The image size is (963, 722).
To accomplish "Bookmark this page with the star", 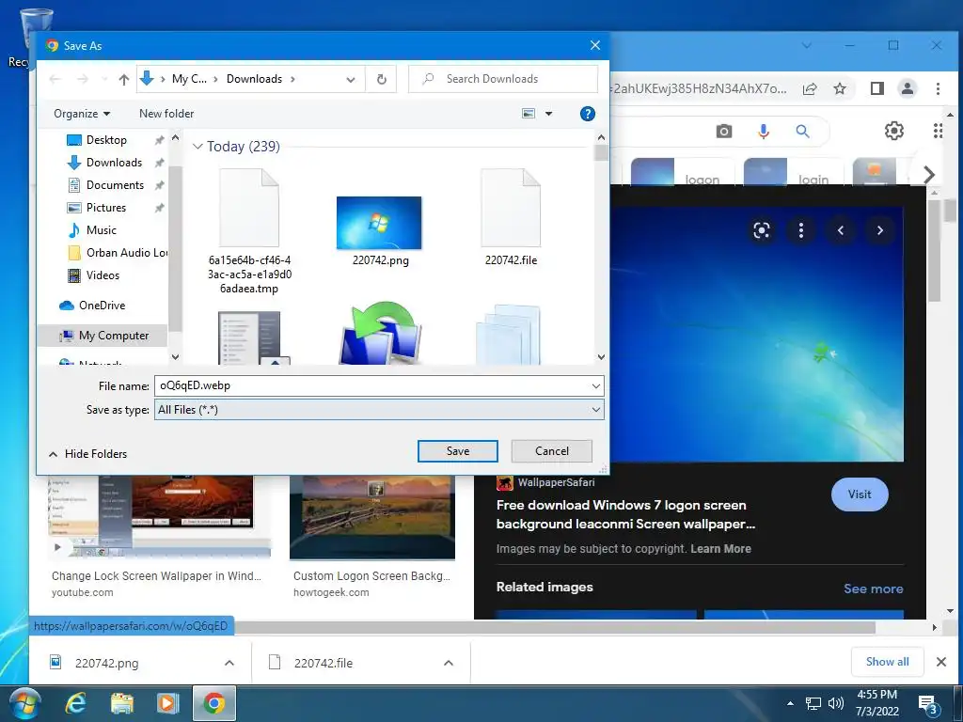I will click(840, 89).
